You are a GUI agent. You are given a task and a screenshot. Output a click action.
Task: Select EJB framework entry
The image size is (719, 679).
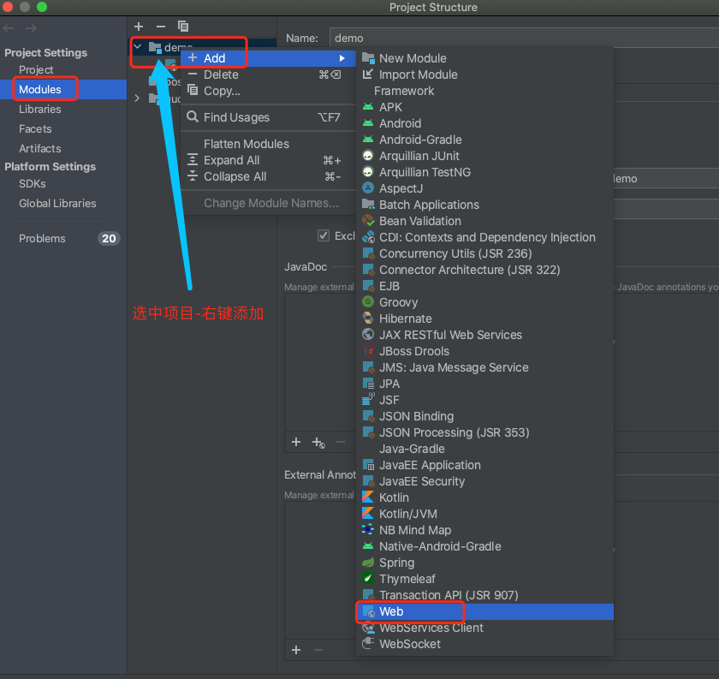484,286
